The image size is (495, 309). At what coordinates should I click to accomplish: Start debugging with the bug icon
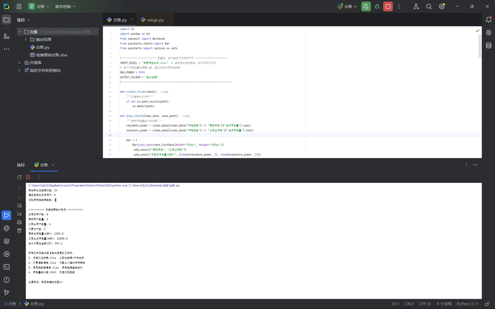[x=377, y=6]
